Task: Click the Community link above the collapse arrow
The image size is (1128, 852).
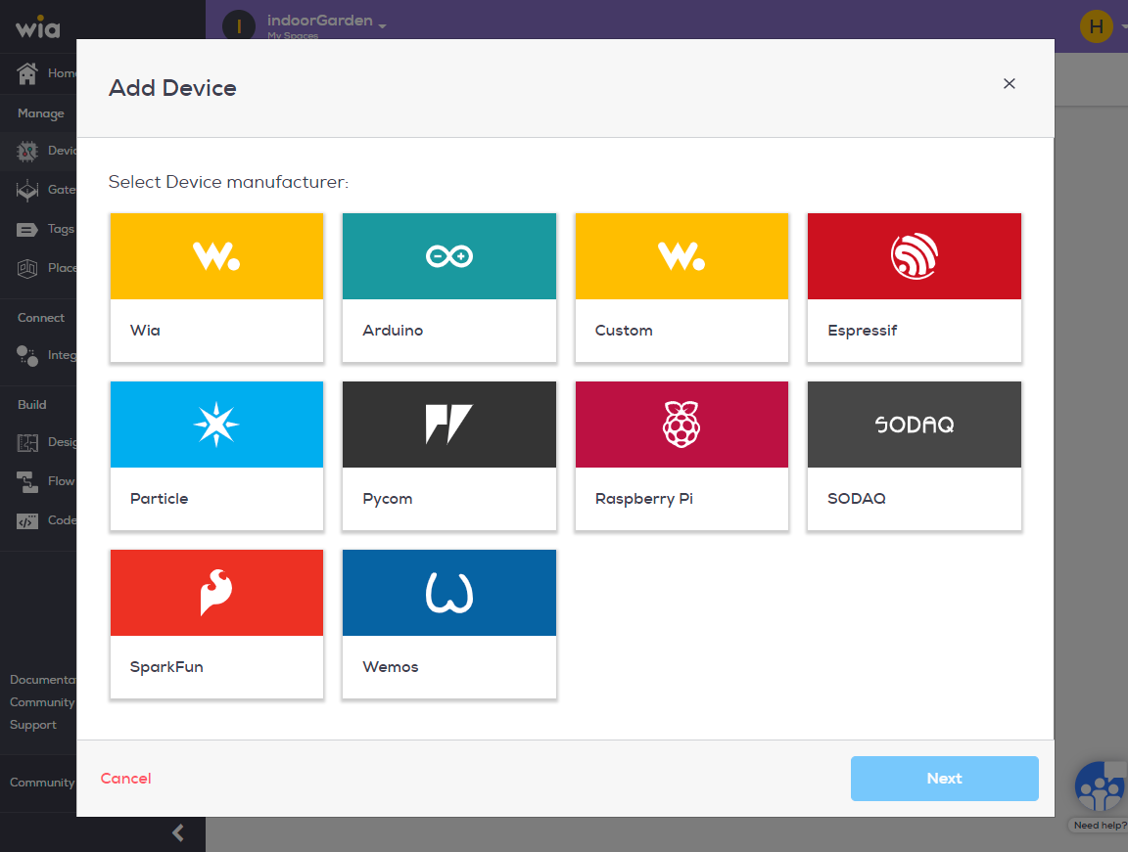Action: click(x=42, y=783)
